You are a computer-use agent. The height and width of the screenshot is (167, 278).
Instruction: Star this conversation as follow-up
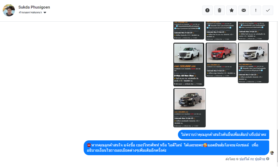tap(232, 11)
